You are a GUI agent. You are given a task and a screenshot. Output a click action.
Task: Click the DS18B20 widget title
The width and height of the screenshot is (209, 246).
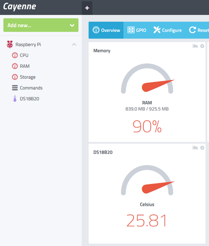coord(103,152)
